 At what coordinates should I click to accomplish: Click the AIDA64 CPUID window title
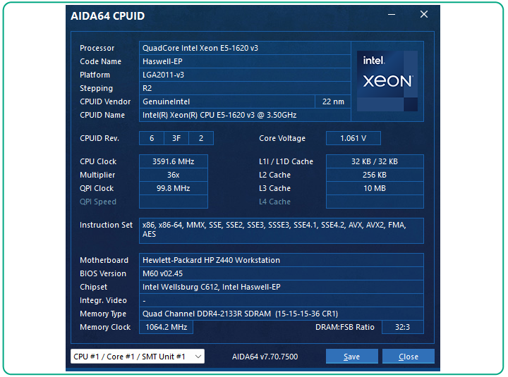click(107, 16)
